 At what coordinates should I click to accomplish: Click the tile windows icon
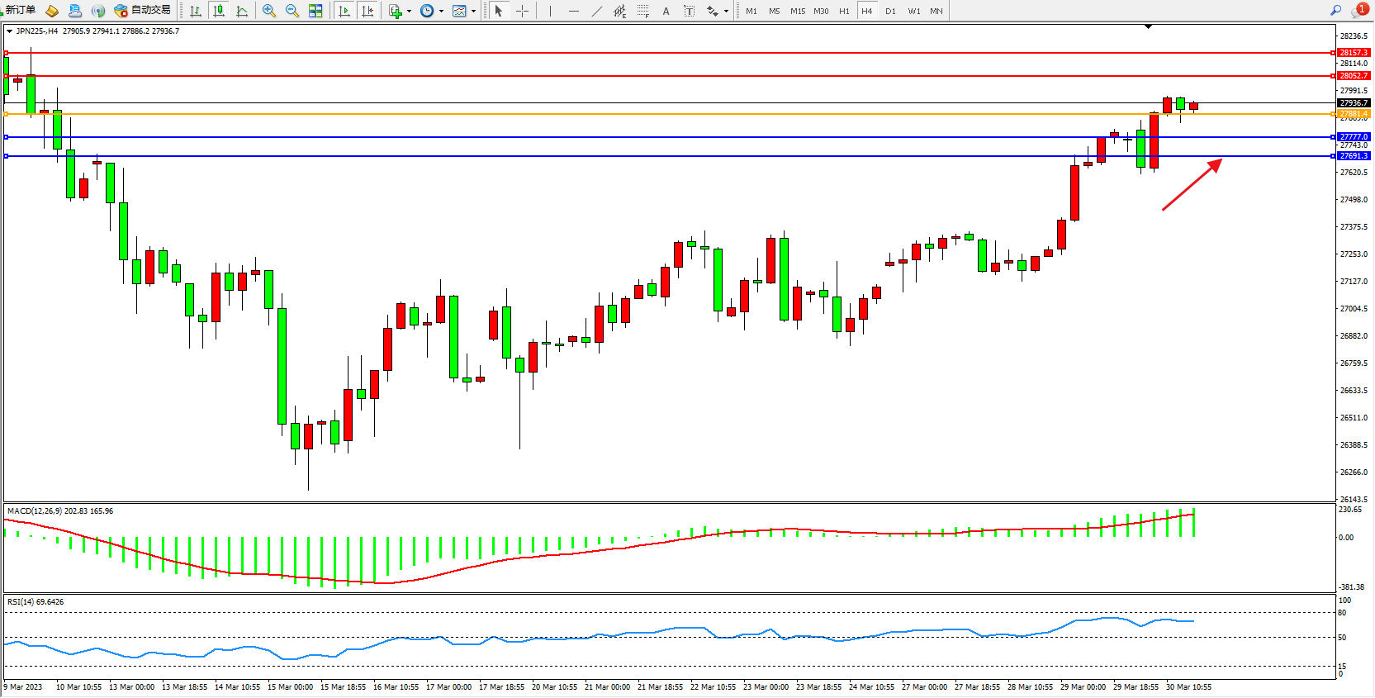[315, 11]
